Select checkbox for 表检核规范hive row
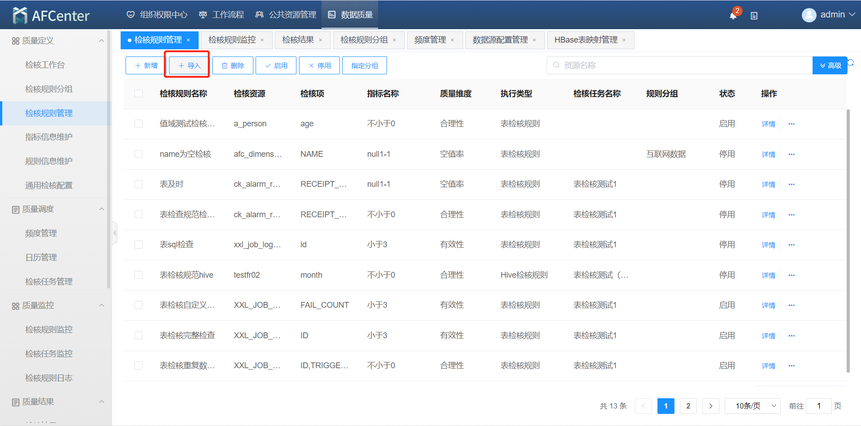 (x=139, y=275)
